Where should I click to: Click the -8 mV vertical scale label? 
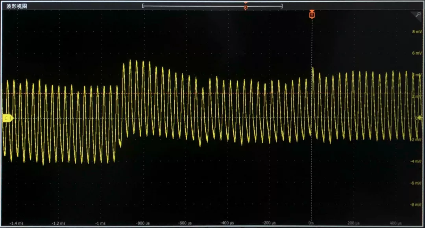(x=416, y=204)
